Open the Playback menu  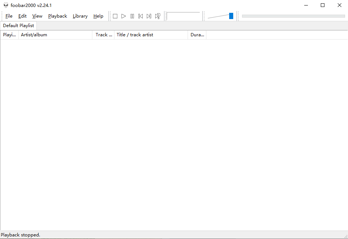point(57,16)
